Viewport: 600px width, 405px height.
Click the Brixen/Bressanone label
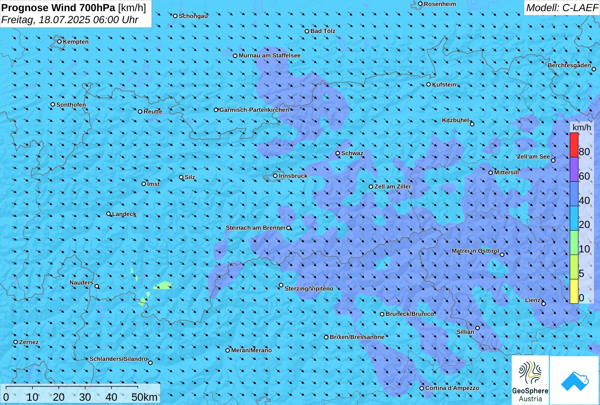click(357, 337)
